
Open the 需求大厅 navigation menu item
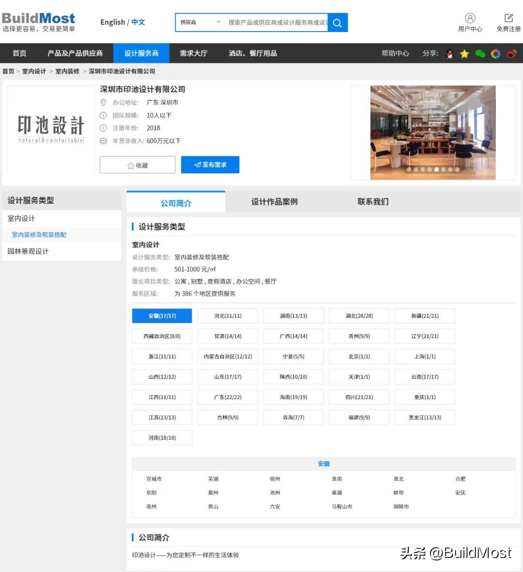click(x=193, y=53)
